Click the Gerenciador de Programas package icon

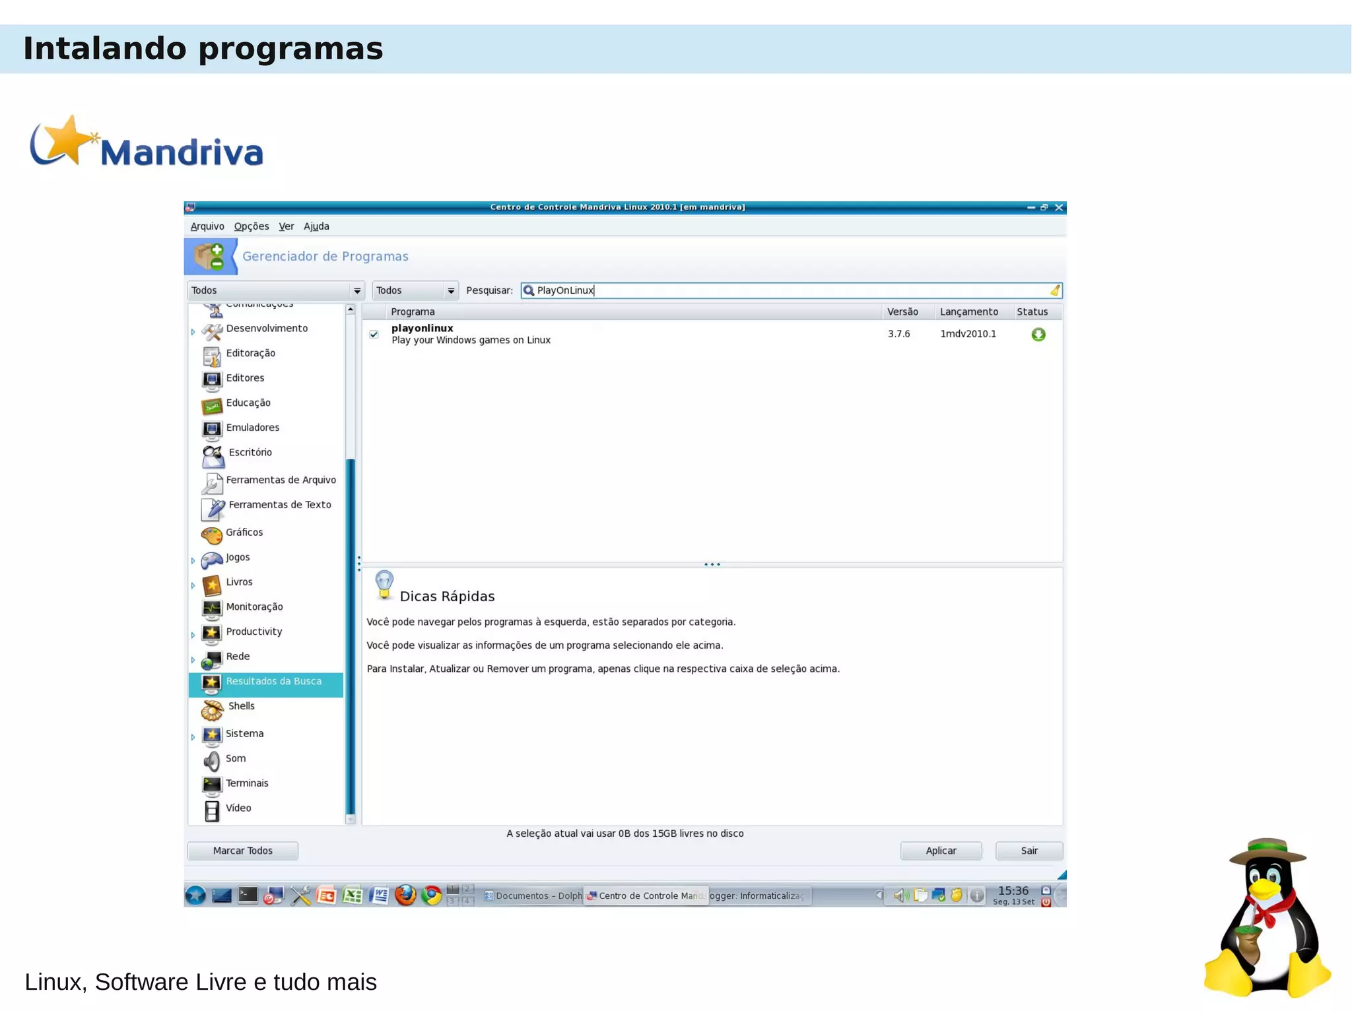coord(211,256)
